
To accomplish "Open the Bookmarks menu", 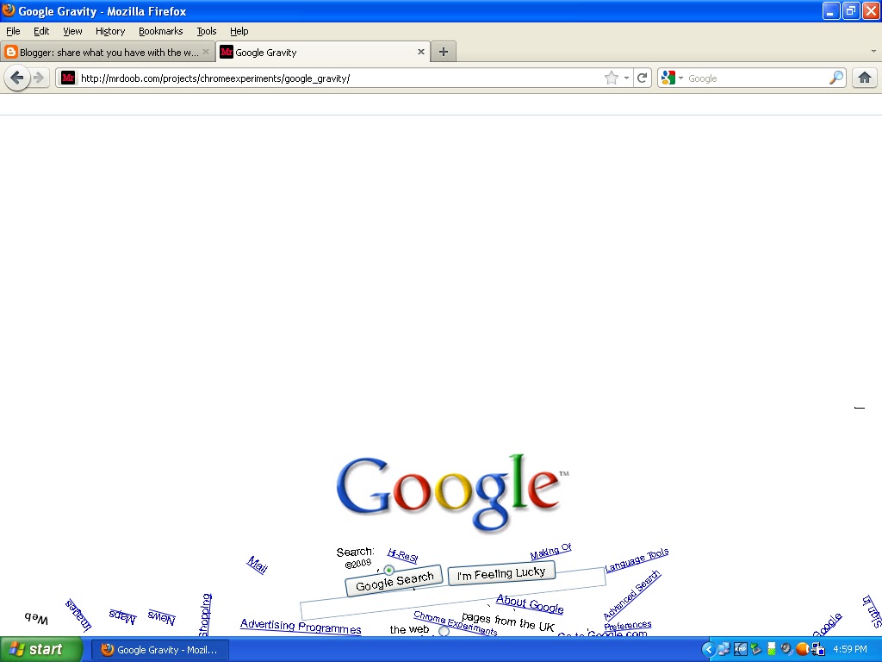I will 161,31.
